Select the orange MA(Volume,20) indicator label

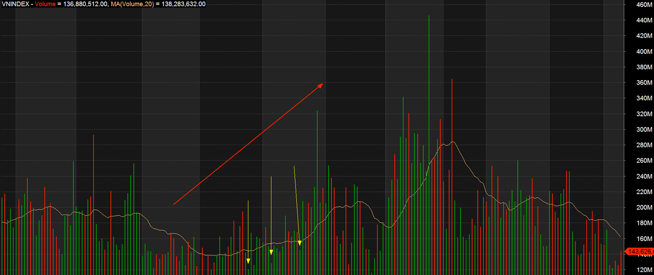pos(131,4)
